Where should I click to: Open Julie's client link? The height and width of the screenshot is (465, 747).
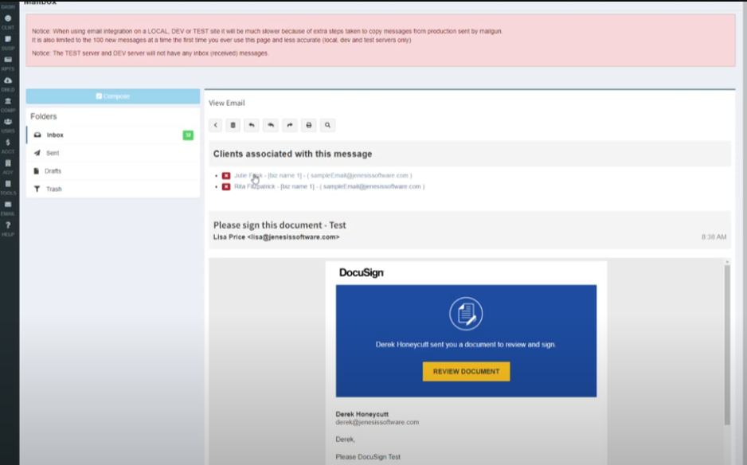(323, 175)
